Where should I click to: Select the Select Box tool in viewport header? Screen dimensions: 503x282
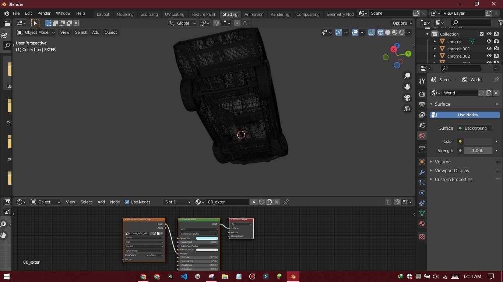click(35, 23)
